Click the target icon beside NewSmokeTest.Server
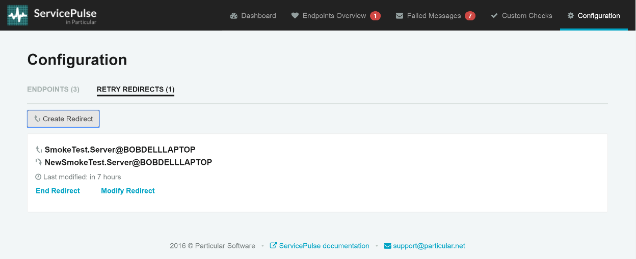Screen dimensions: 636x259 pyautogui.click(x=39, y=162)
